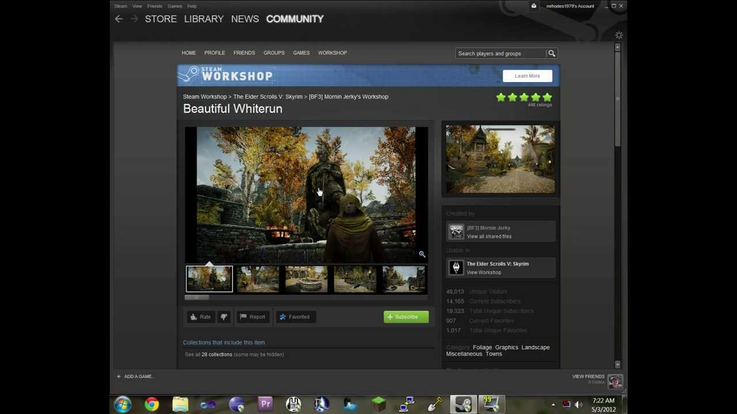Open the GAMES community sub-tab
737x414 pixels.
[301, 53]
